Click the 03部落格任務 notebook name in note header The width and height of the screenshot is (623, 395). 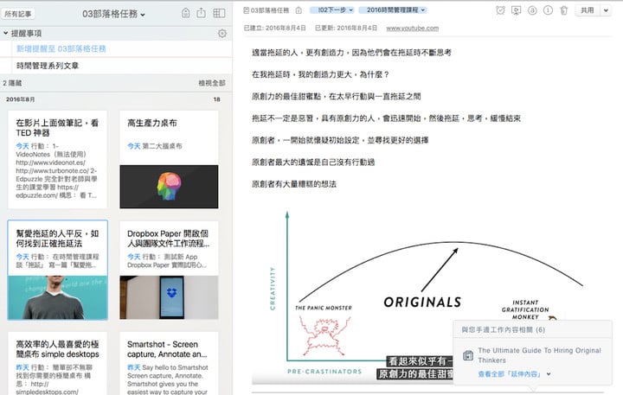[270, 10]
